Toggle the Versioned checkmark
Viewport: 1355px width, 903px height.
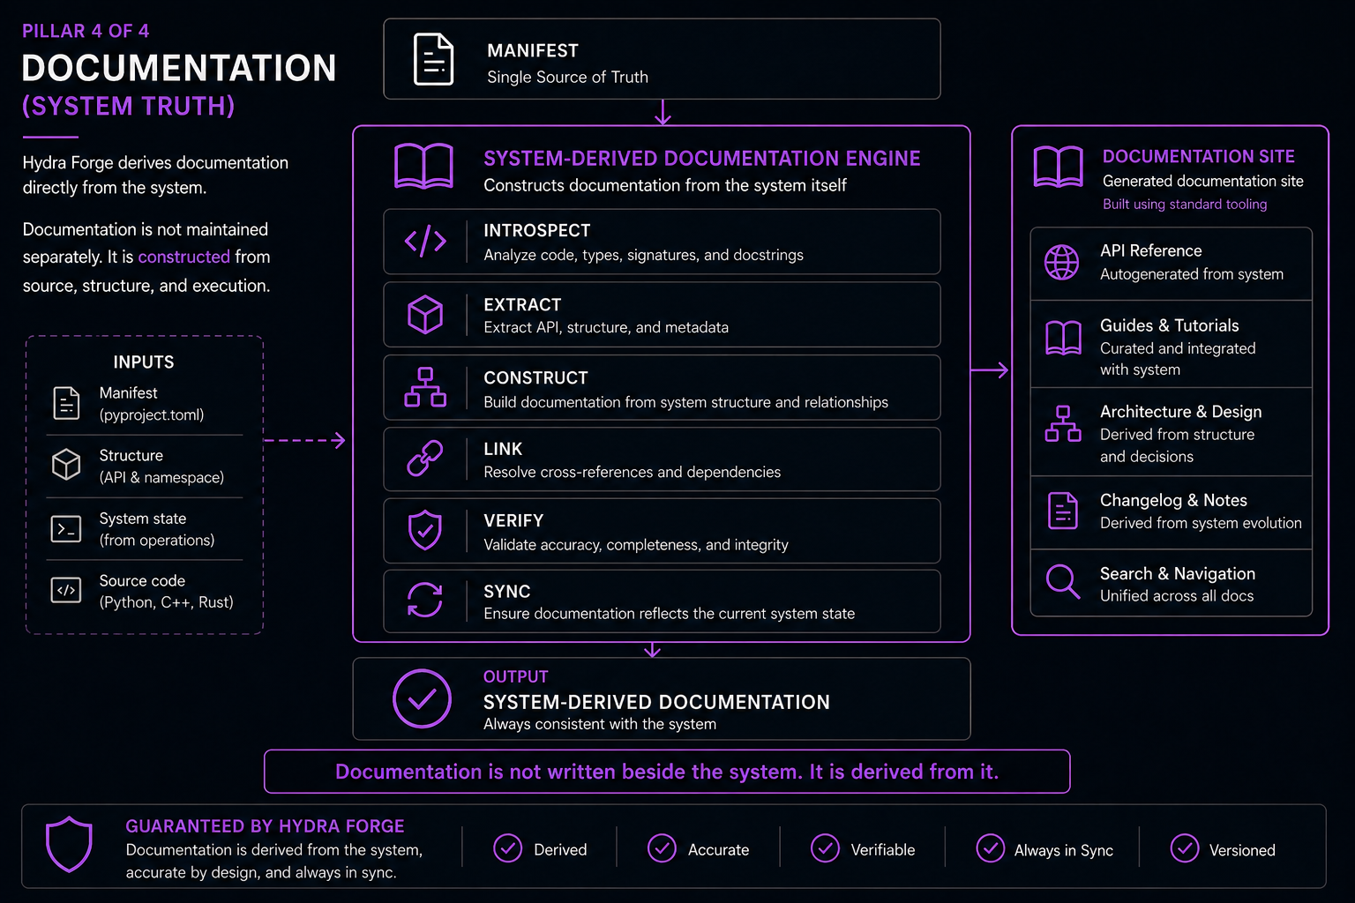1185,848
